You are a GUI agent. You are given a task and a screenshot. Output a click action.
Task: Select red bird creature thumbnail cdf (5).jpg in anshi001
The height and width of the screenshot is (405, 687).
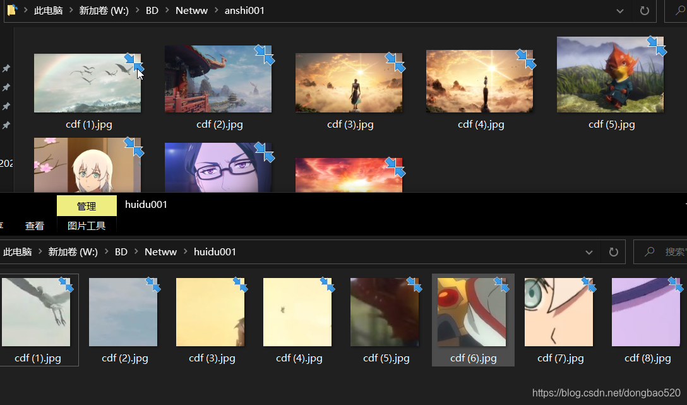[611, 75]
